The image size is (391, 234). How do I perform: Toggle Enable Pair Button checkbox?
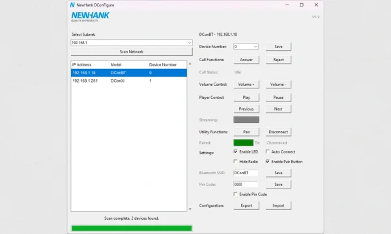268,161
